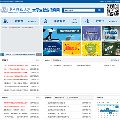Click 更多 in 新闻动态 panel

pos(38,98)
